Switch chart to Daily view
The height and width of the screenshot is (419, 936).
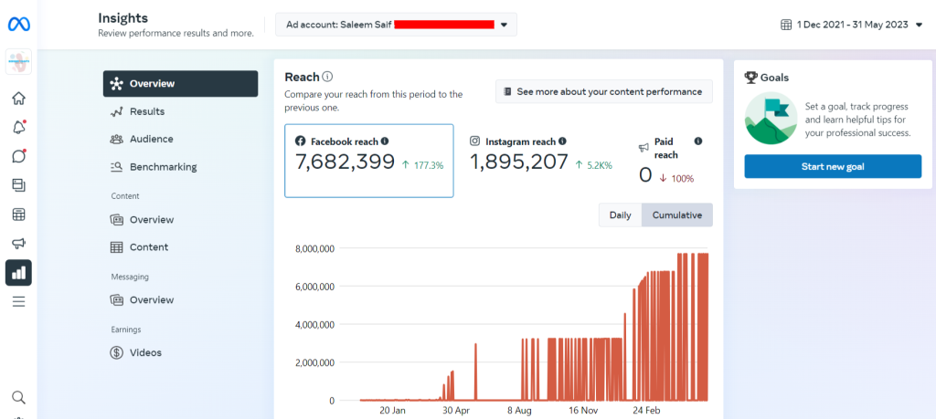pyautogui.click(x=620, y=215)
